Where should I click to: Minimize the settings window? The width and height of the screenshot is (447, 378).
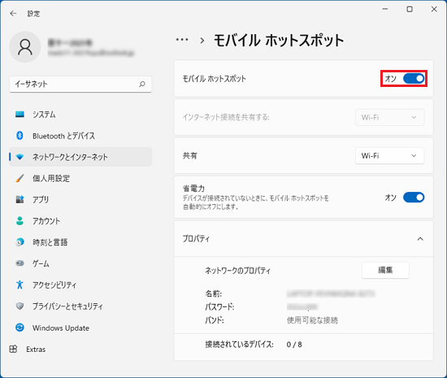[x=385, y=9]
